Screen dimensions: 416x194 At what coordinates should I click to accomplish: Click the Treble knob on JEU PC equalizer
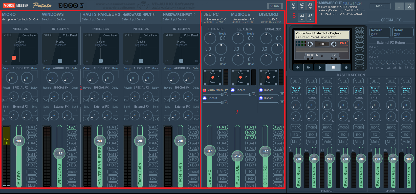click(x=210, y=38)
